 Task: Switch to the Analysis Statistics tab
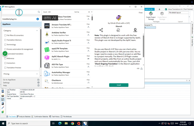pyautogui.click(x=24, y=117)
